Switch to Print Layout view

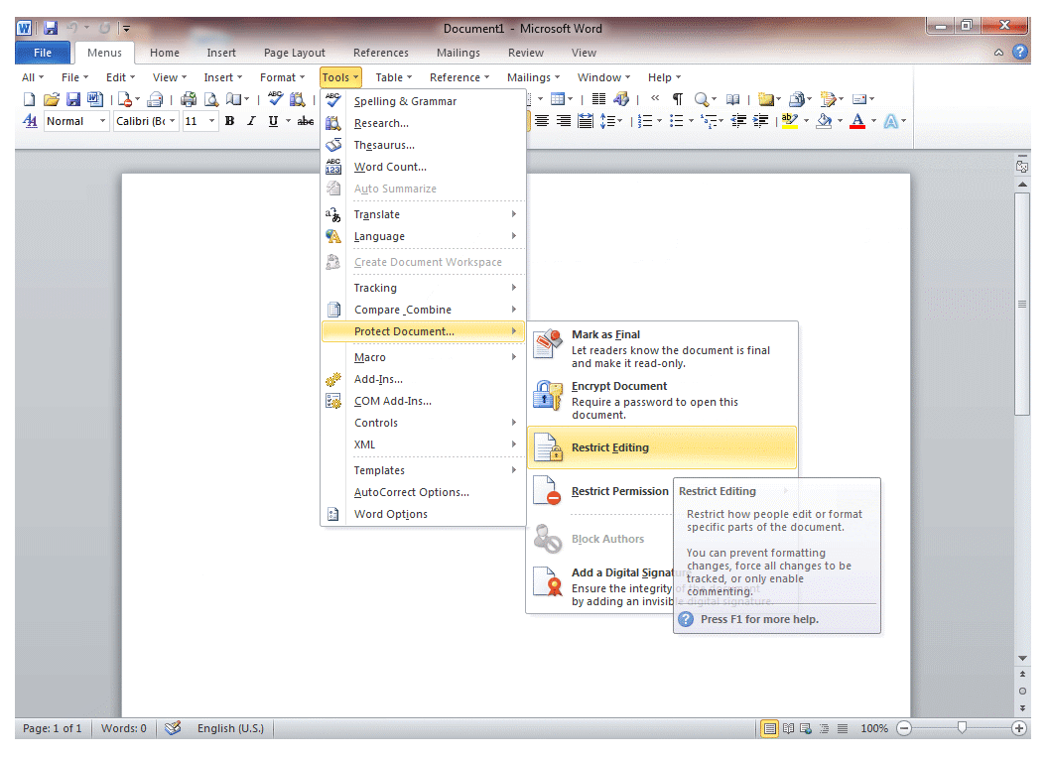point(770,728)
